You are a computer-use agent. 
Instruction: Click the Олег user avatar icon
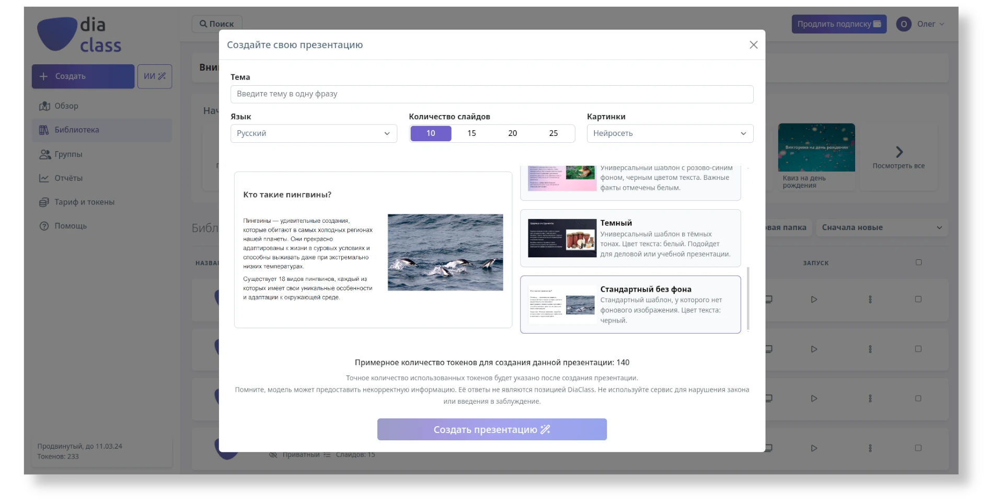pyautogui.click(x=903, y=24)
